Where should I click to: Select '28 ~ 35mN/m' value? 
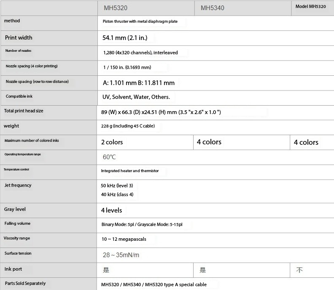(121, 255)
